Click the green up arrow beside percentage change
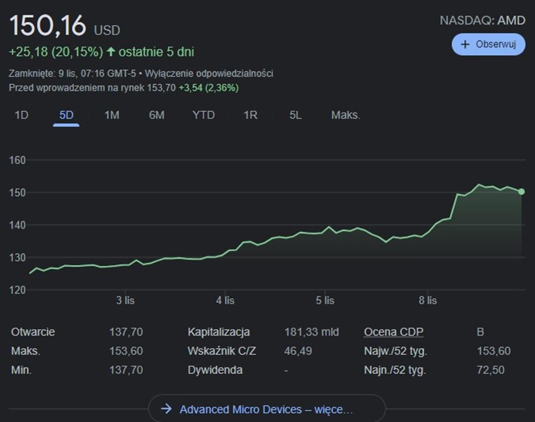Screen dimensions: 535x422 (111, 52)
